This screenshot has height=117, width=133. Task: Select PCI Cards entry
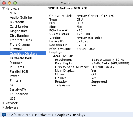click(17, 67)
